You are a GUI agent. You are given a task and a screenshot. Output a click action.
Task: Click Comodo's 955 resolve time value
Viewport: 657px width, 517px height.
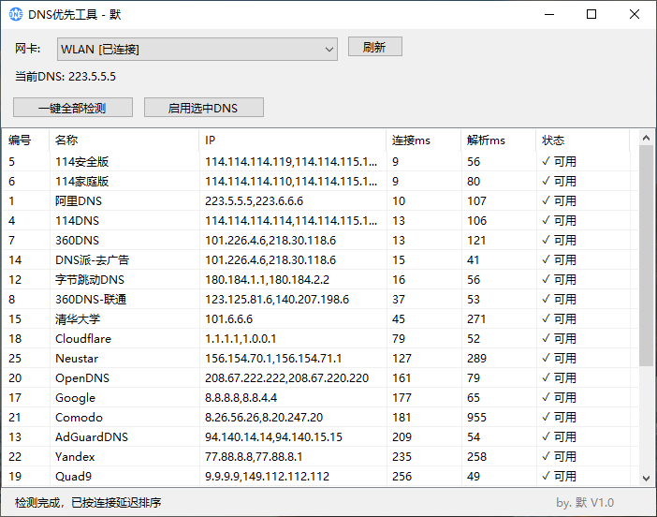tap(476, 418)
